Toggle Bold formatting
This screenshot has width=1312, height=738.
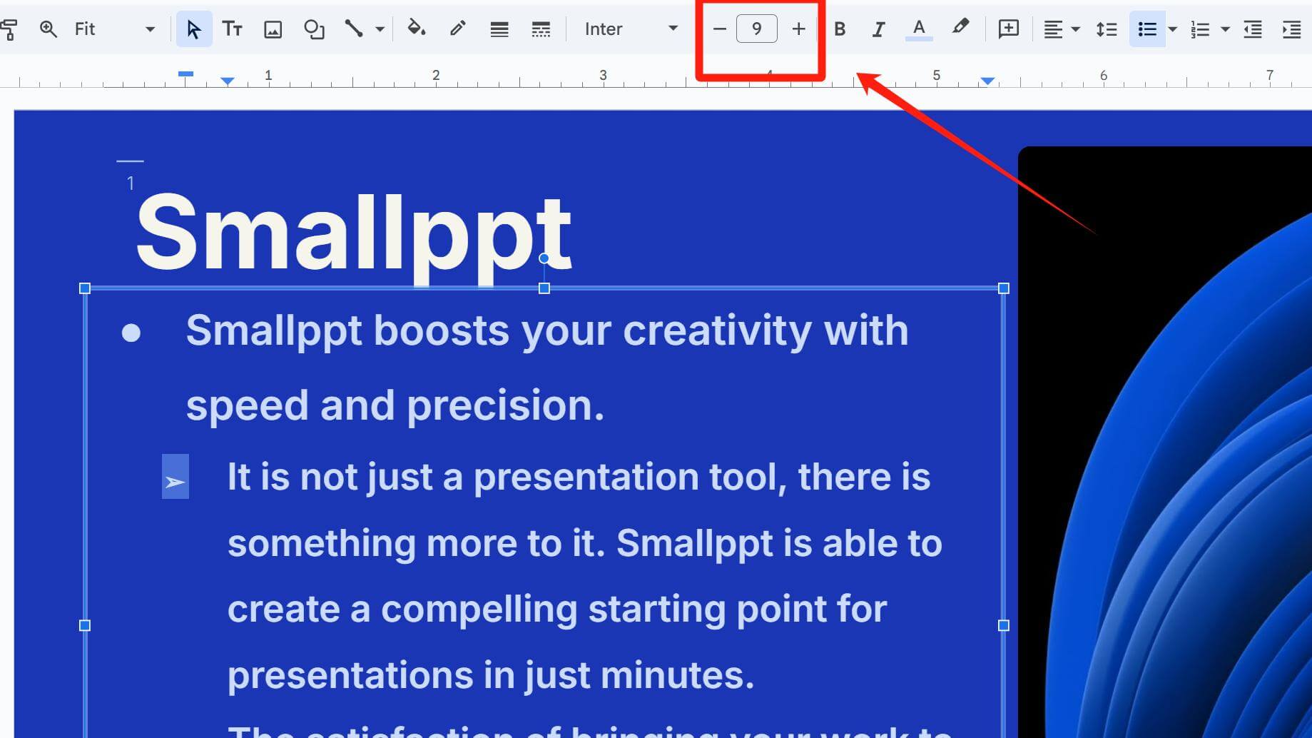click(x=840, y=29)
